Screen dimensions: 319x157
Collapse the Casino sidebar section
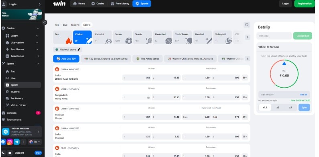tap(38, 28)
